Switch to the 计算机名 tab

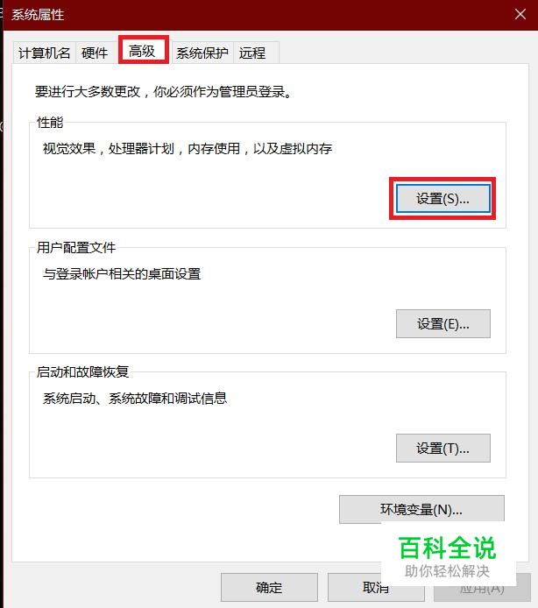coord(44,53)
